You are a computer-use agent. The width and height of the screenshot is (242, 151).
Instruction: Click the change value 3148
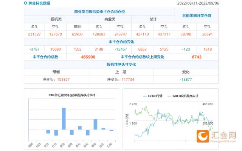(99, 49)
